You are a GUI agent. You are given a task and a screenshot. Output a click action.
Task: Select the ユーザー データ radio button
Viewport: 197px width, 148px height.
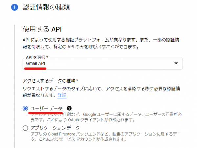(25, 108)
